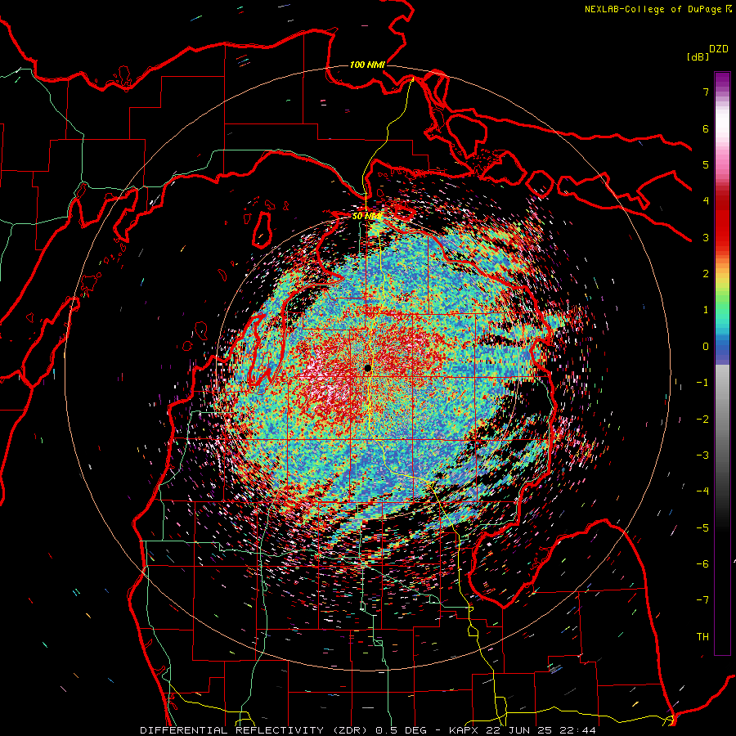
Task: Click the -7 value on the dB scale
Action: (x=702, y=600)
